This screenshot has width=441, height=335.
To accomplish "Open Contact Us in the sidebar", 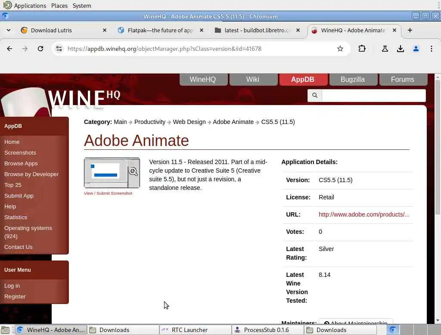I will click(x=18, y=247).
